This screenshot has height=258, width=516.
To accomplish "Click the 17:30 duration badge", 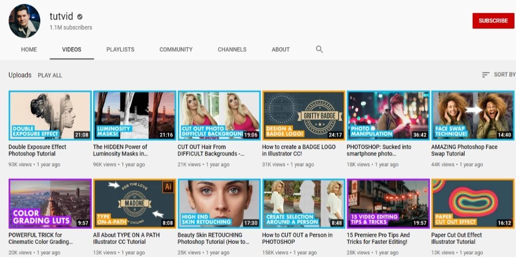I will pyautogui.click(x=251, y=223).
